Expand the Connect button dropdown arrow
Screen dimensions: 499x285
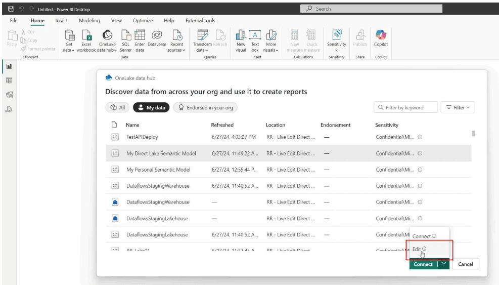[443, 264]
